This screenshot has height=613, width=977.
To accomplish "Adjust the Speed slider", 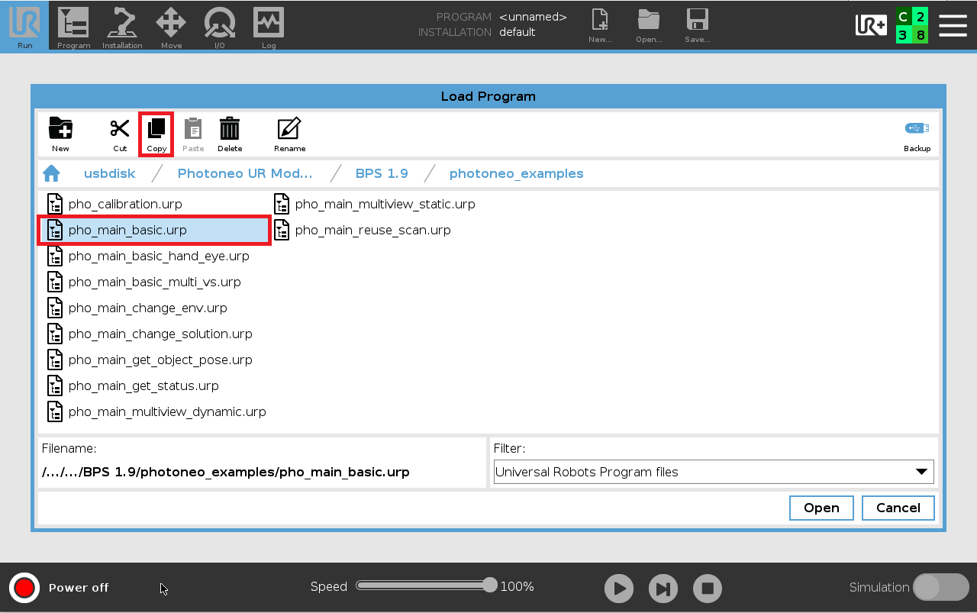I will click(425, 586).
